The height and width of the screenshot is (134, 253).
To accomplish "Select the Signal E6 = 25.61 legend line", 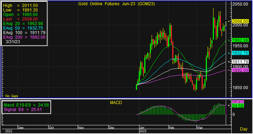I will 23,110.
